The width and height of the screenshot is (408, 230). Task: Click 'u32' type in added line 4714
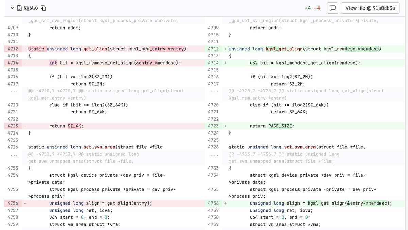[254, 63]
